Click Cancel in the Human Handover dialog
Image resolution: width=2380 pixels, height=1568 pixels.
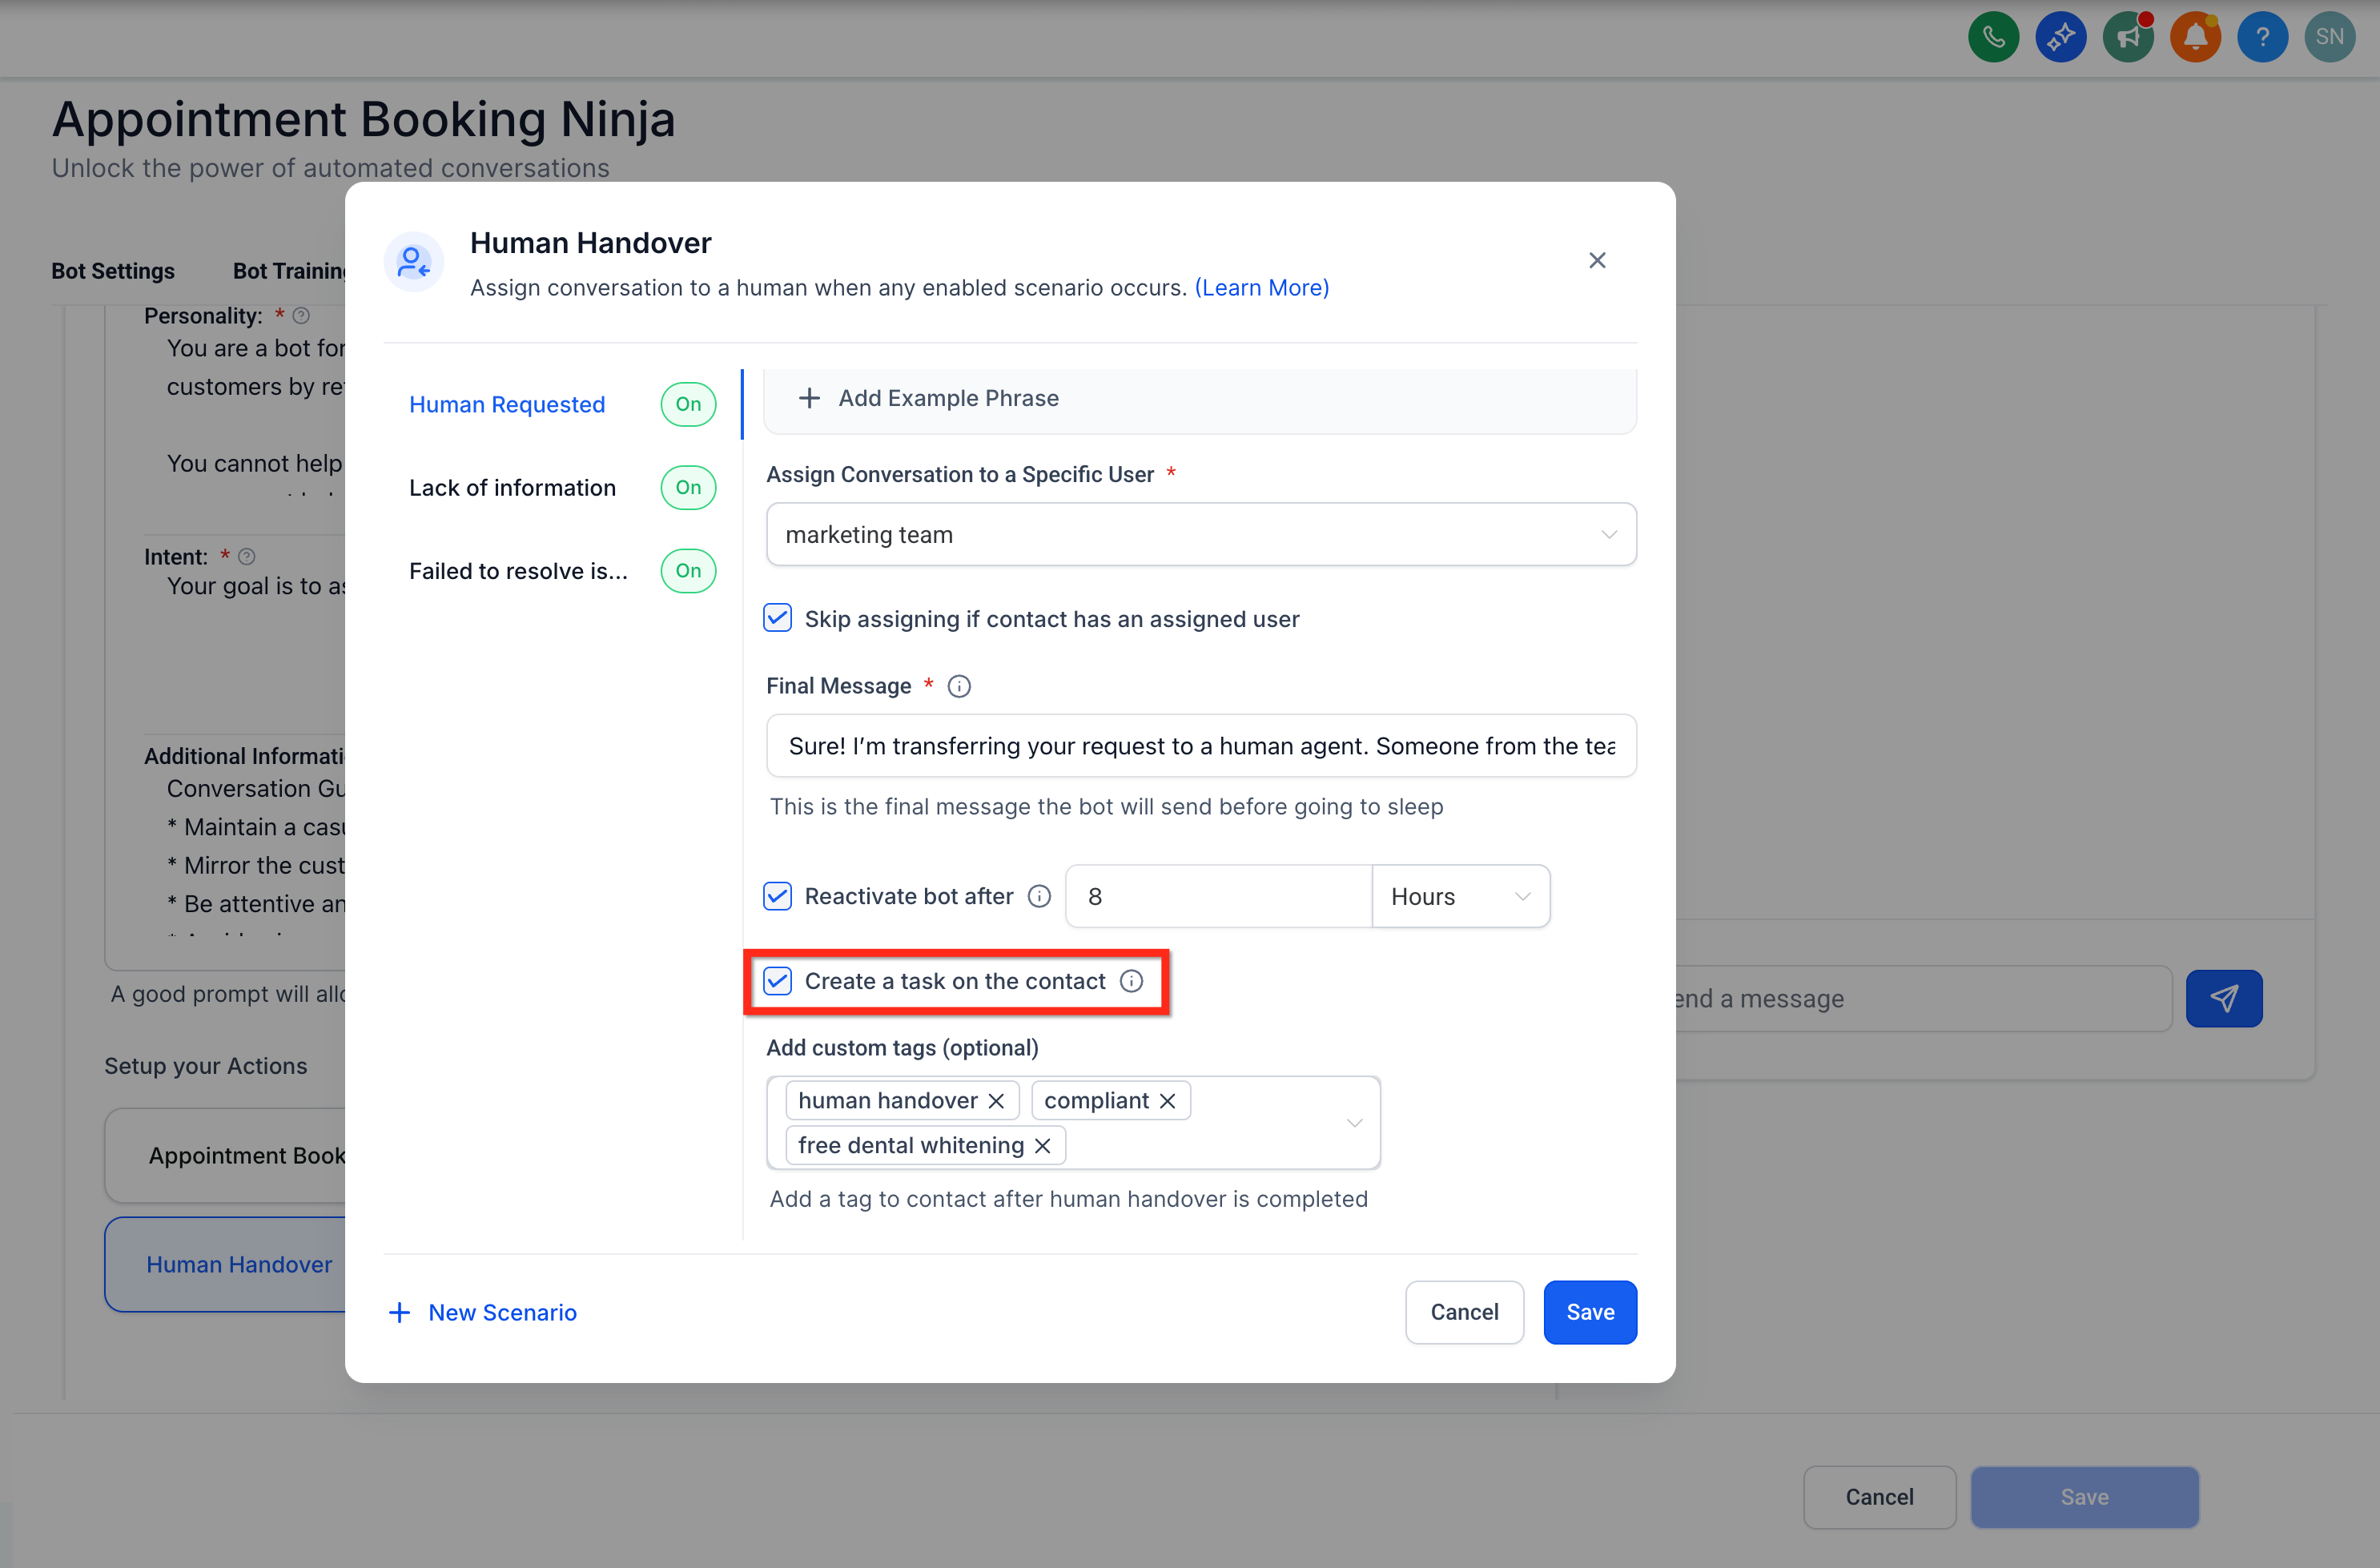(x=1464, y=1312)
